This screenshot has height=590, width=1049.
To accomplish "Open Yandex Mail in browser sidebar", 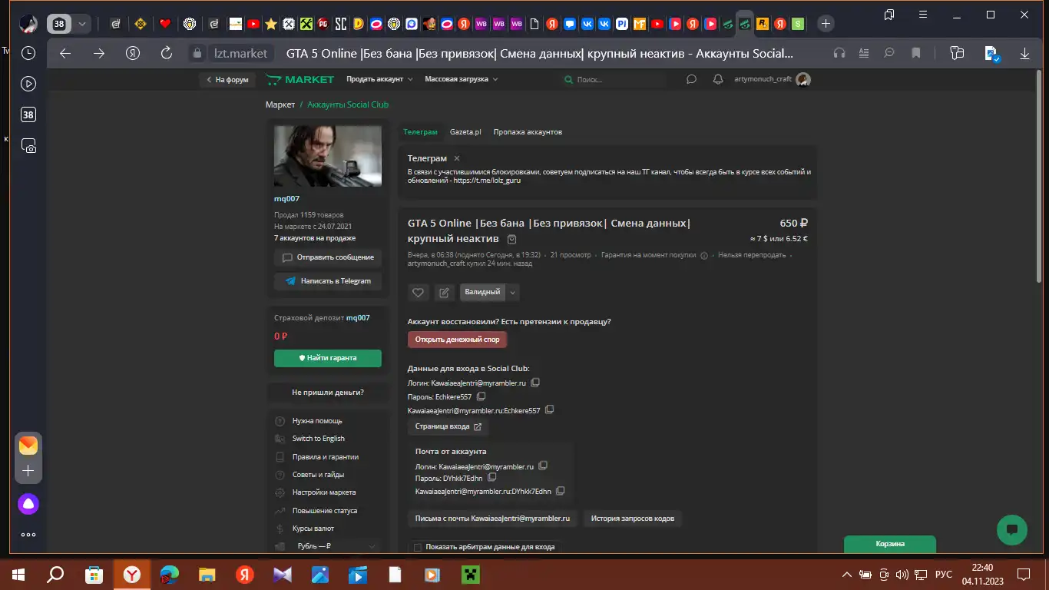I will [28, 446].
